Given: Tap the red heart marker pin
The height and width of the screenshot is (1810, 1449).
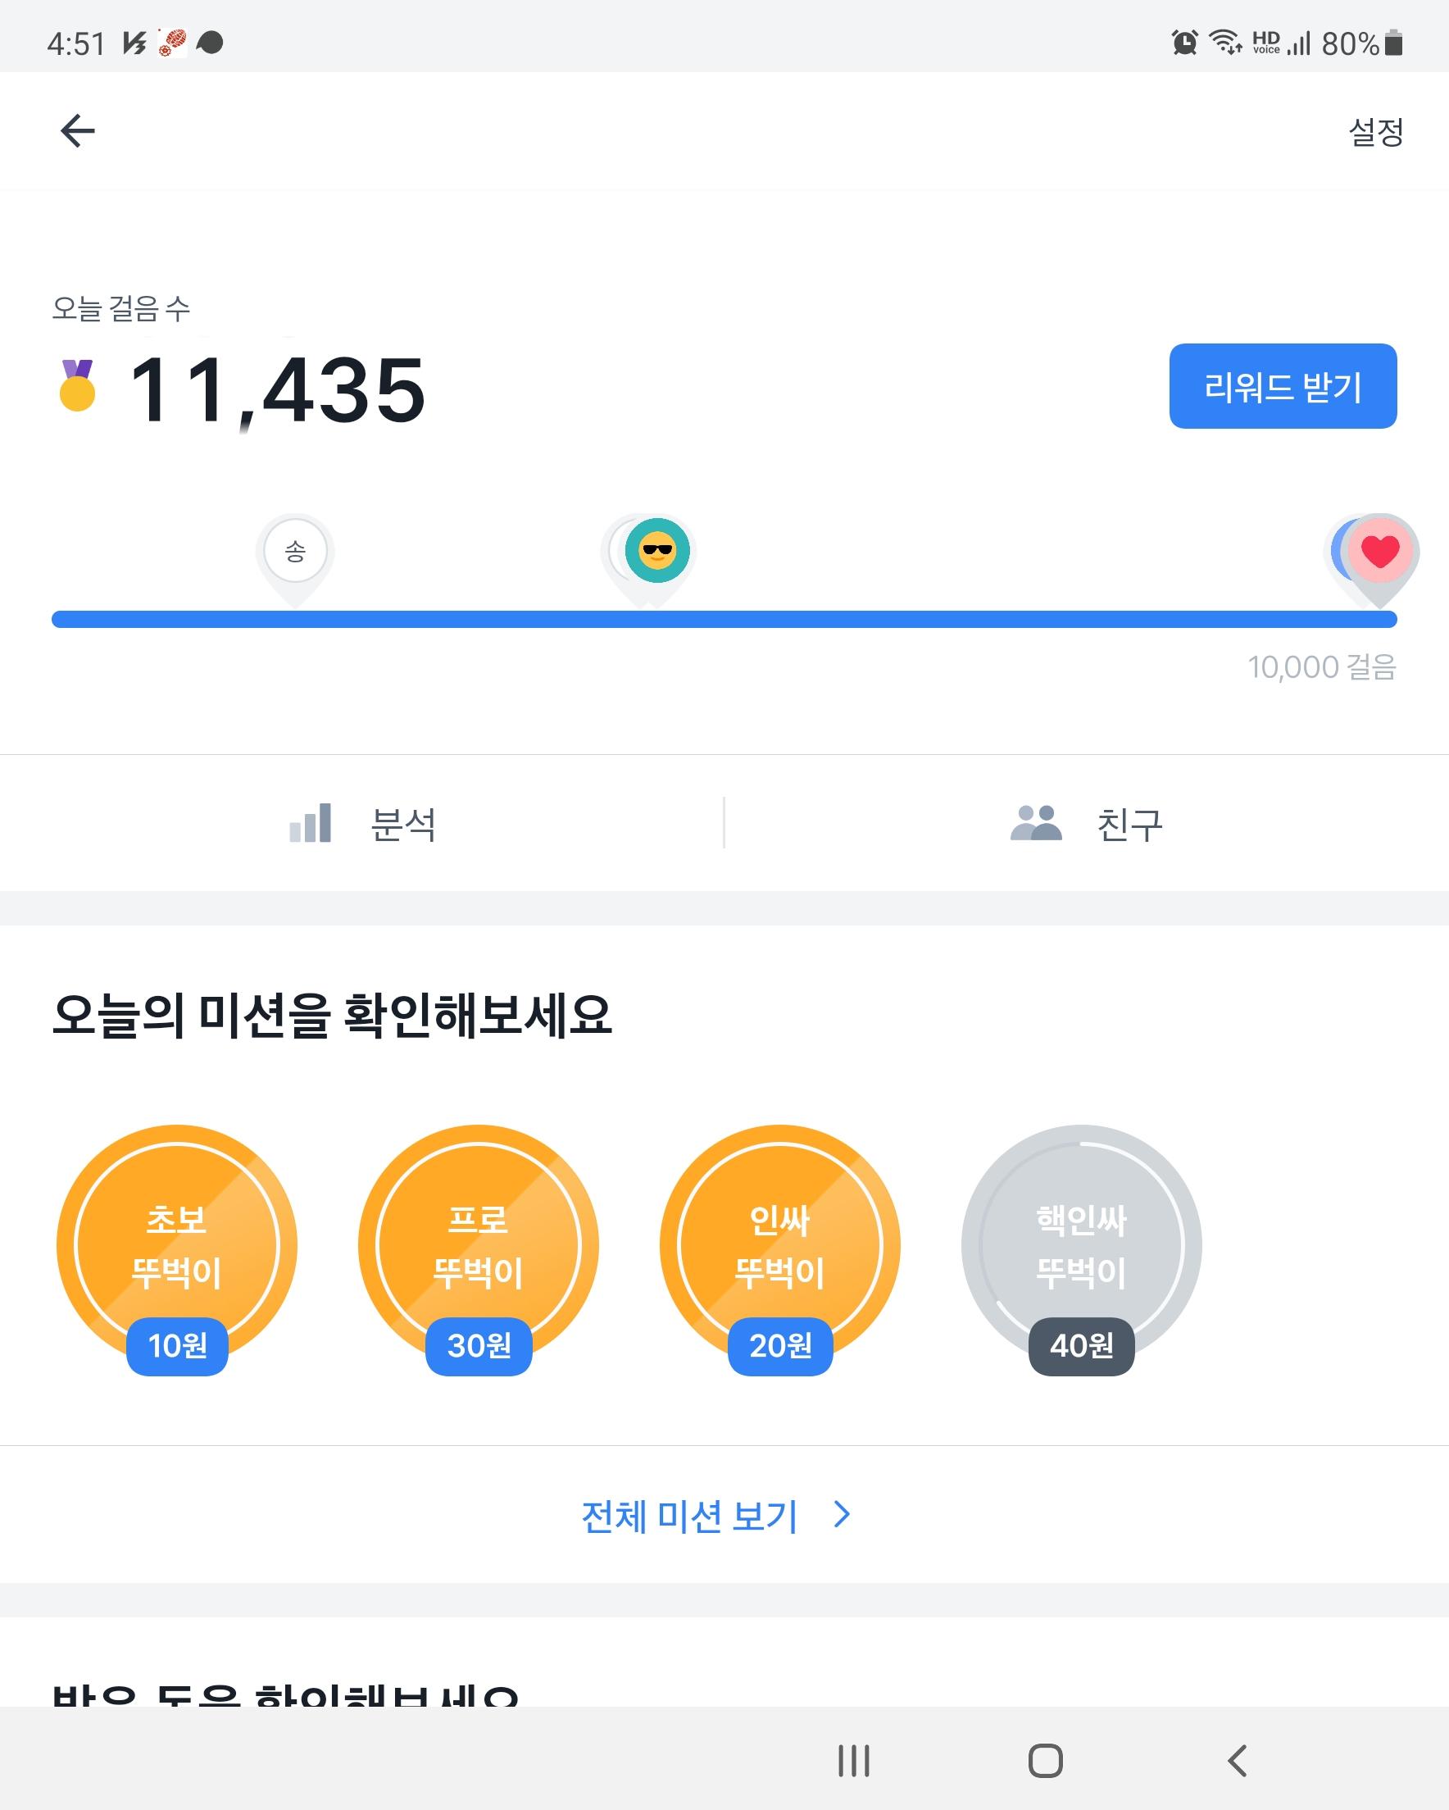Looking at the screenshot, I should 1379,552.
